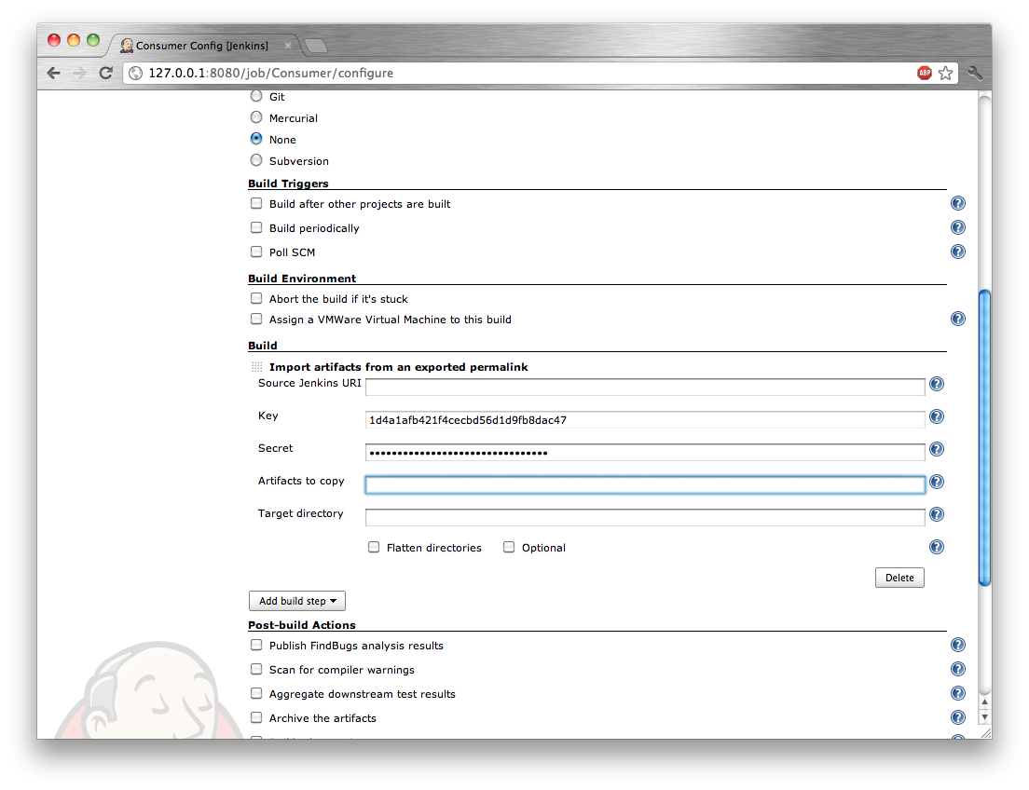Focus the Artifacts to copy field
The width and height of the screenshot is (1029, 790).
coord(645,484)
